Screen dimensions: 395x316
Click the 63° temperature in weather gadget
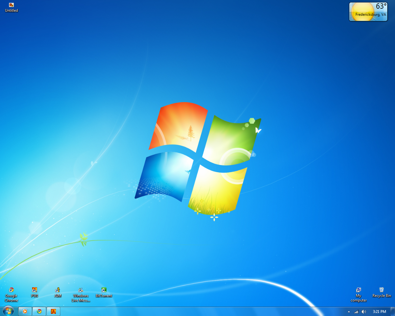381,6
